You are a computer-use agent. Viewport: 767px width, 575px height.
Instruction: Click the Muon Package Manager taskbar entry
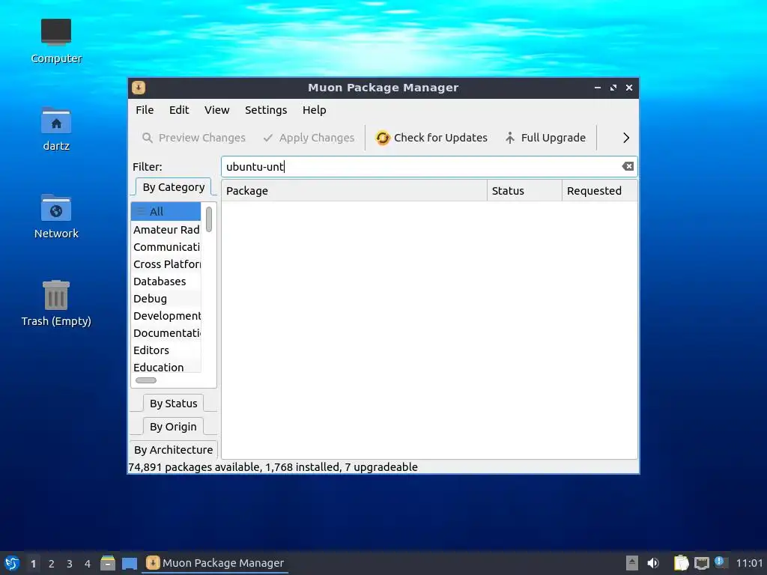pos(215,563)
